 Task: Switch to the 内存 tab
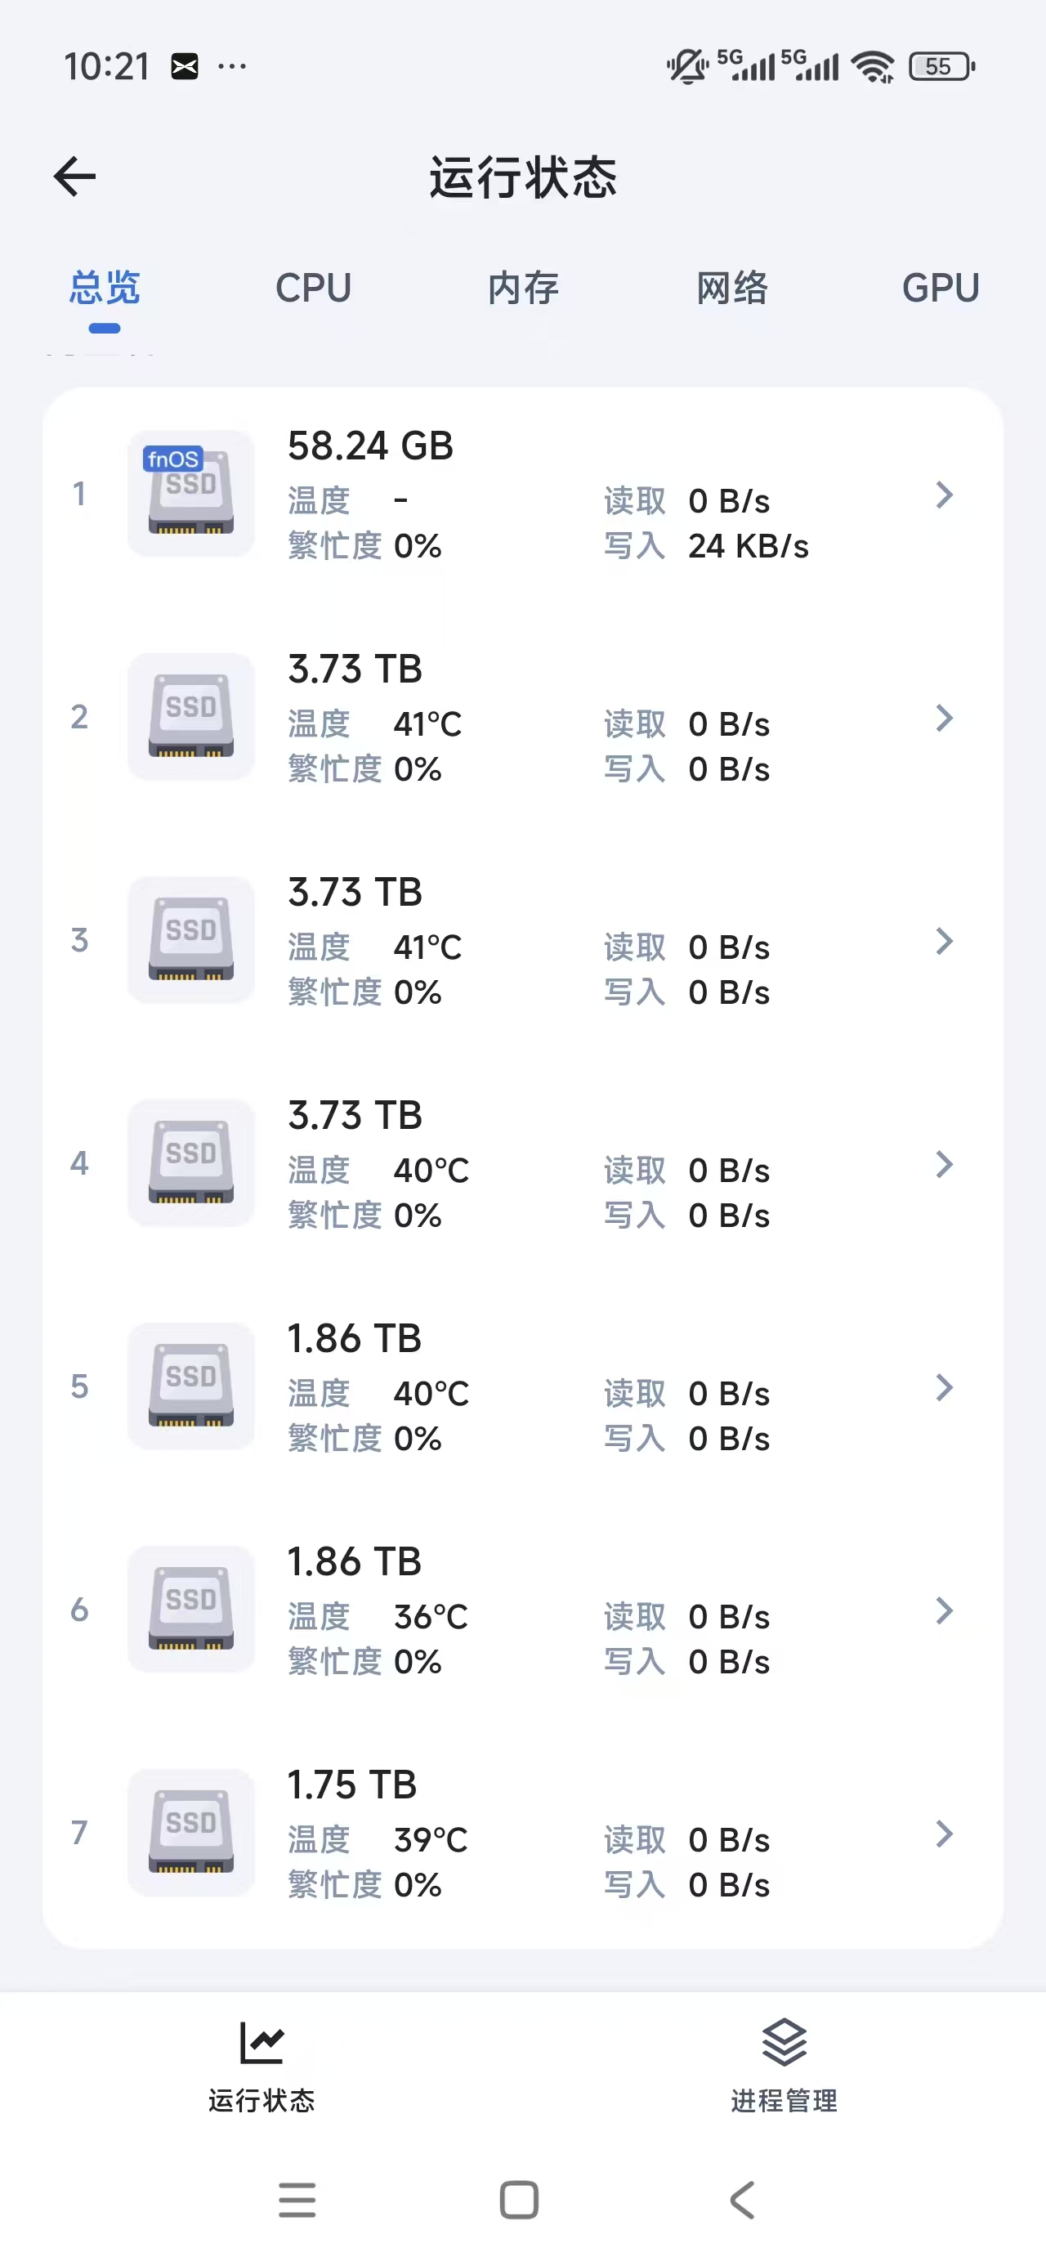(522, 289)
